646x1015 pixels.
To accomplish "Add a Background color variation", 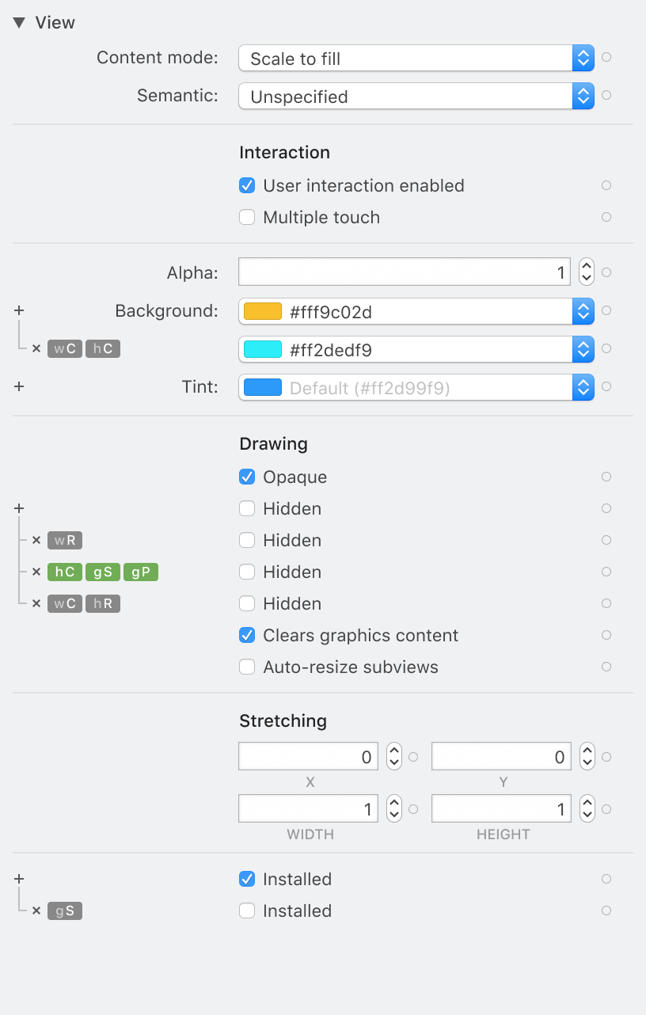I will (18, 310).
